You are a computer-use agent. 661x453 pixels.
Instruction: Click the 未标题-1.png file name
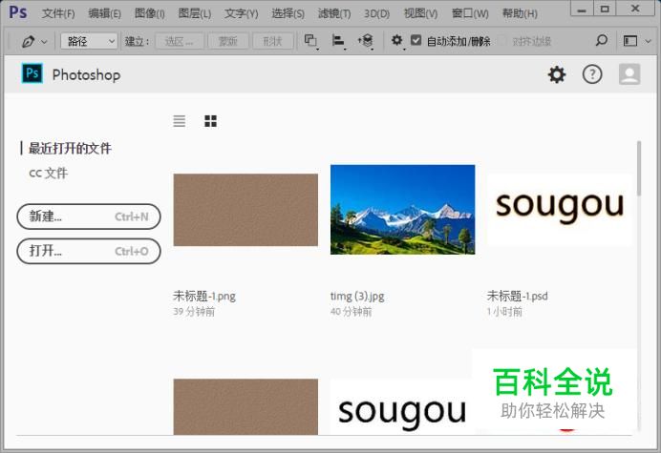tap(204, 296)
